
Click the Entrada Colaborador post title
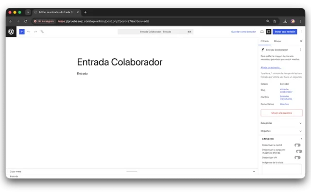tap(120, 62)
